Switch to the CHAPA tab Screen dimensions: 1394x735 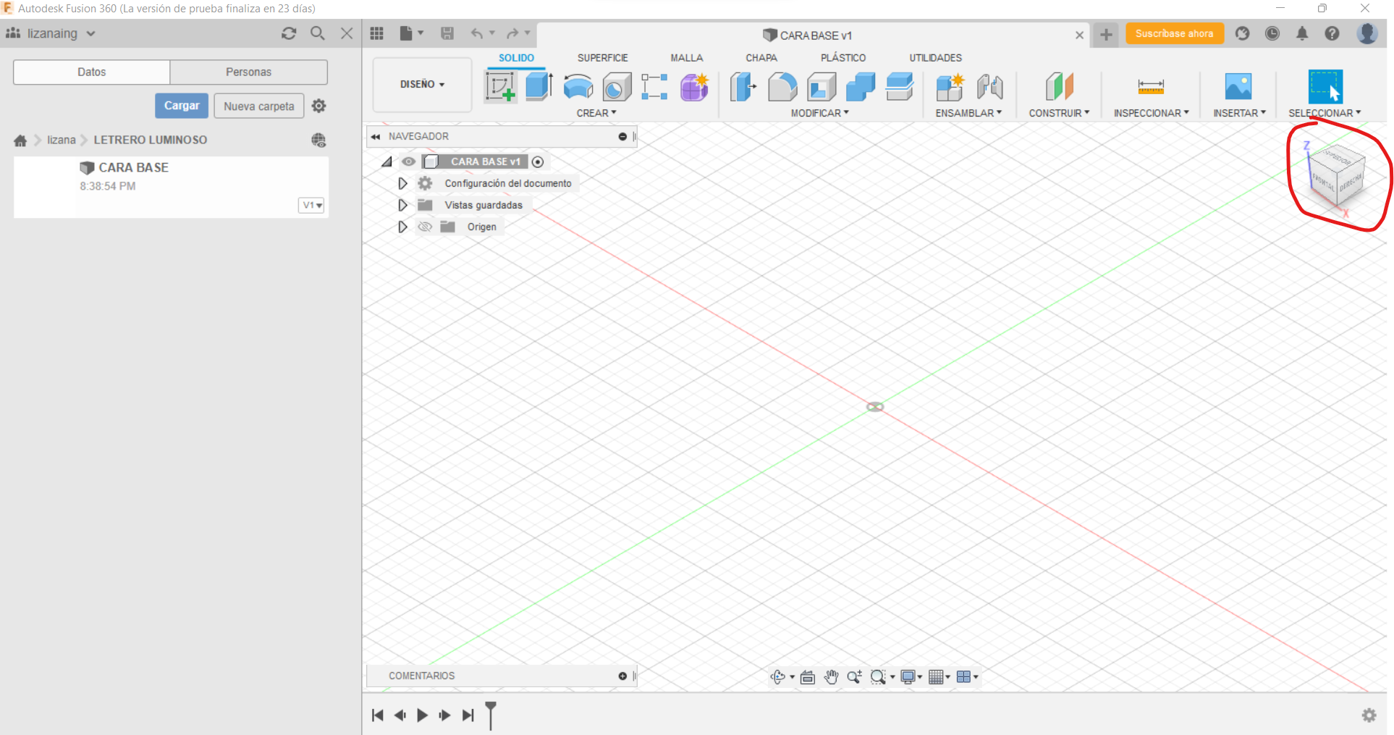pyautogui.click(x=761, y=58)
